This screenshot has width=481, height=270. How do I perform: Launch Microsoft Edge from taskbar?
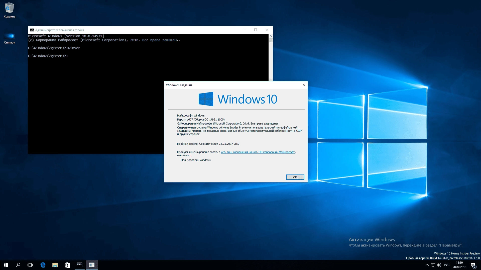tap(43, 265)
